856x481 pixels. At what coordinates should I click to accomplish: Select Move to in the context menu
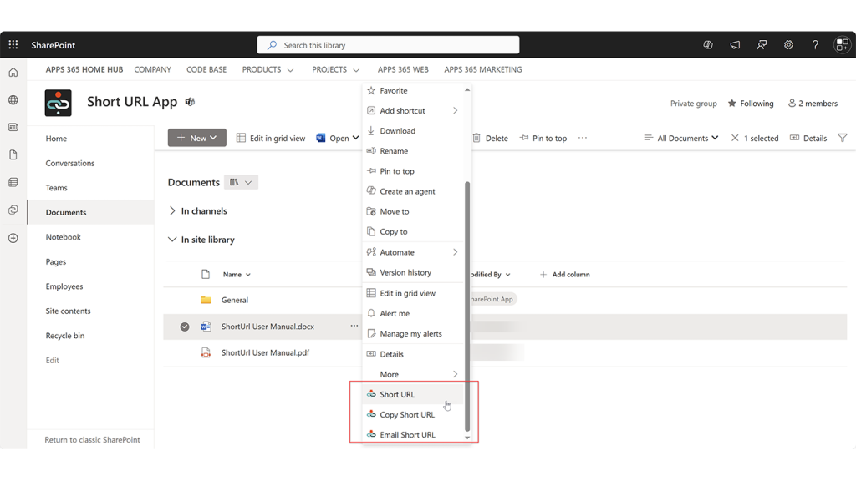pos(413,211)
